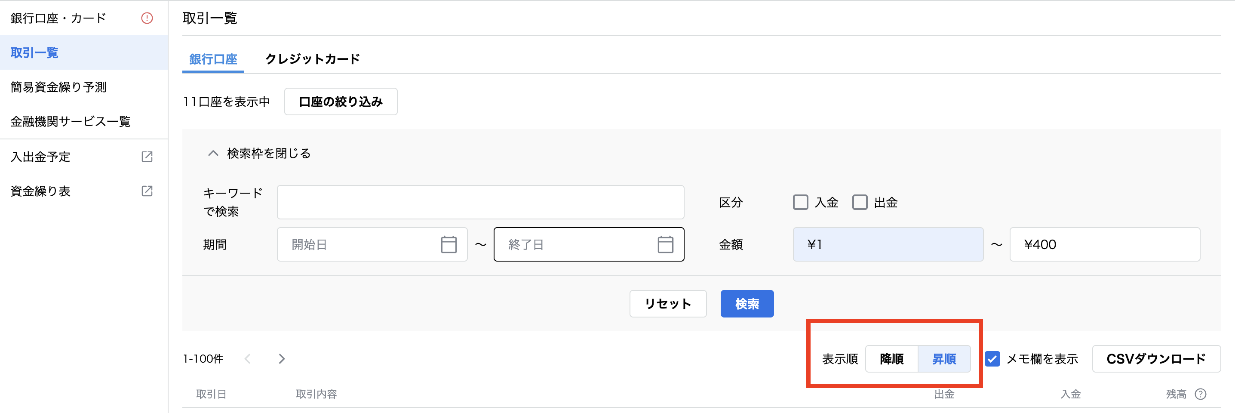Click the 終了日 date field
Image resolution: width=1235 pixels, height=413 pixels.
coord(589,244)
